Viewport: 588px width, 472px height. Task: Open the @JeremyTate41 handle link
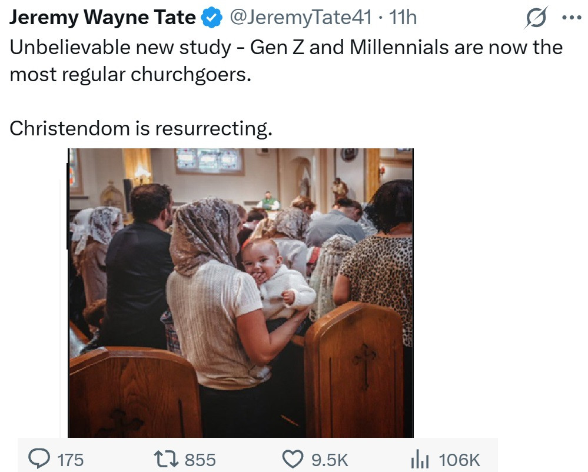coord(300,18)
